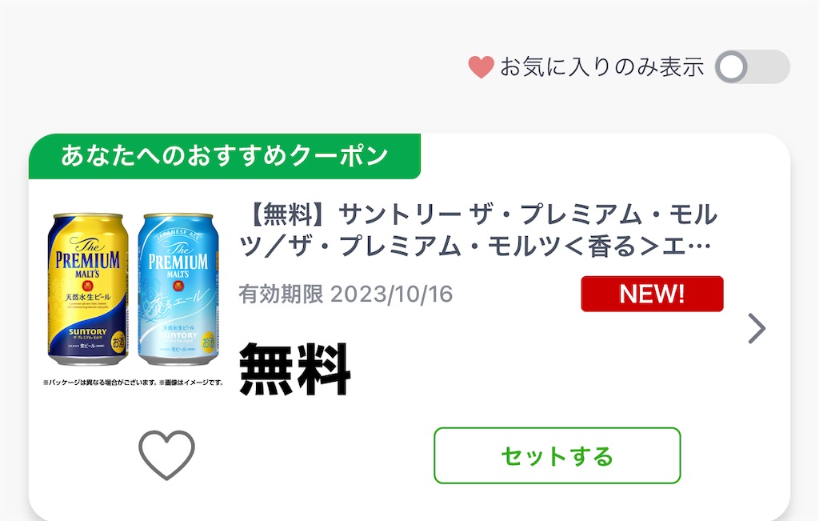Click the large 無料 price label

(295, 369)
